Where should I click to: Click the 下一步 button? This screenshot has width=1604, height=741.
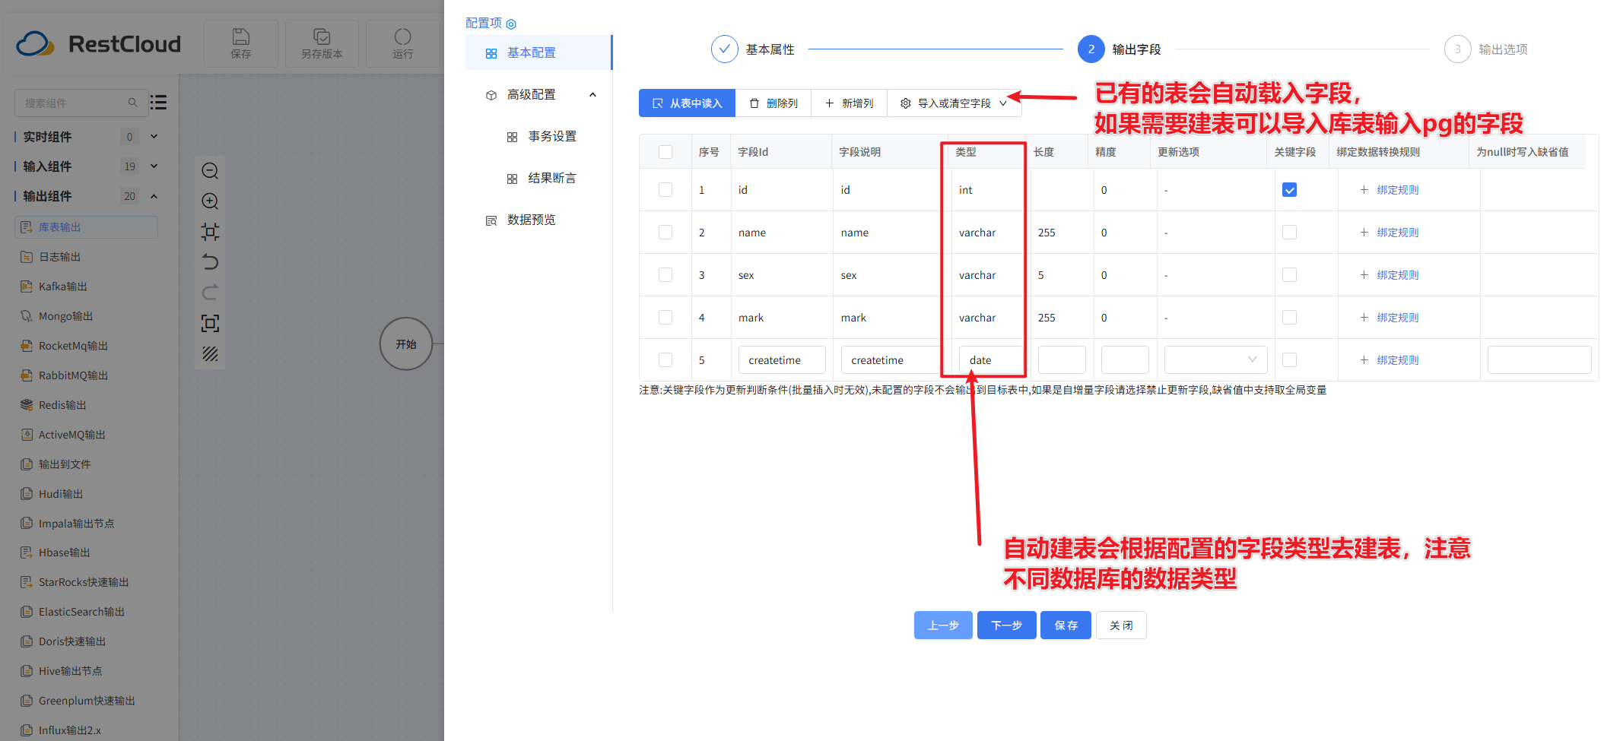[x=1006, y=625]
